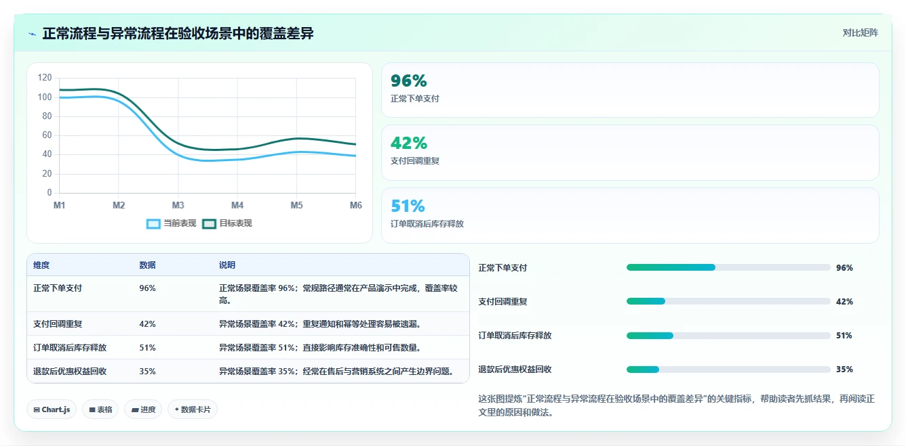Image resolution: width=906 pixels, height=446 pixels.
Task: Click description starting 异常场景覆盖率 51%
Action: [320, 348]
